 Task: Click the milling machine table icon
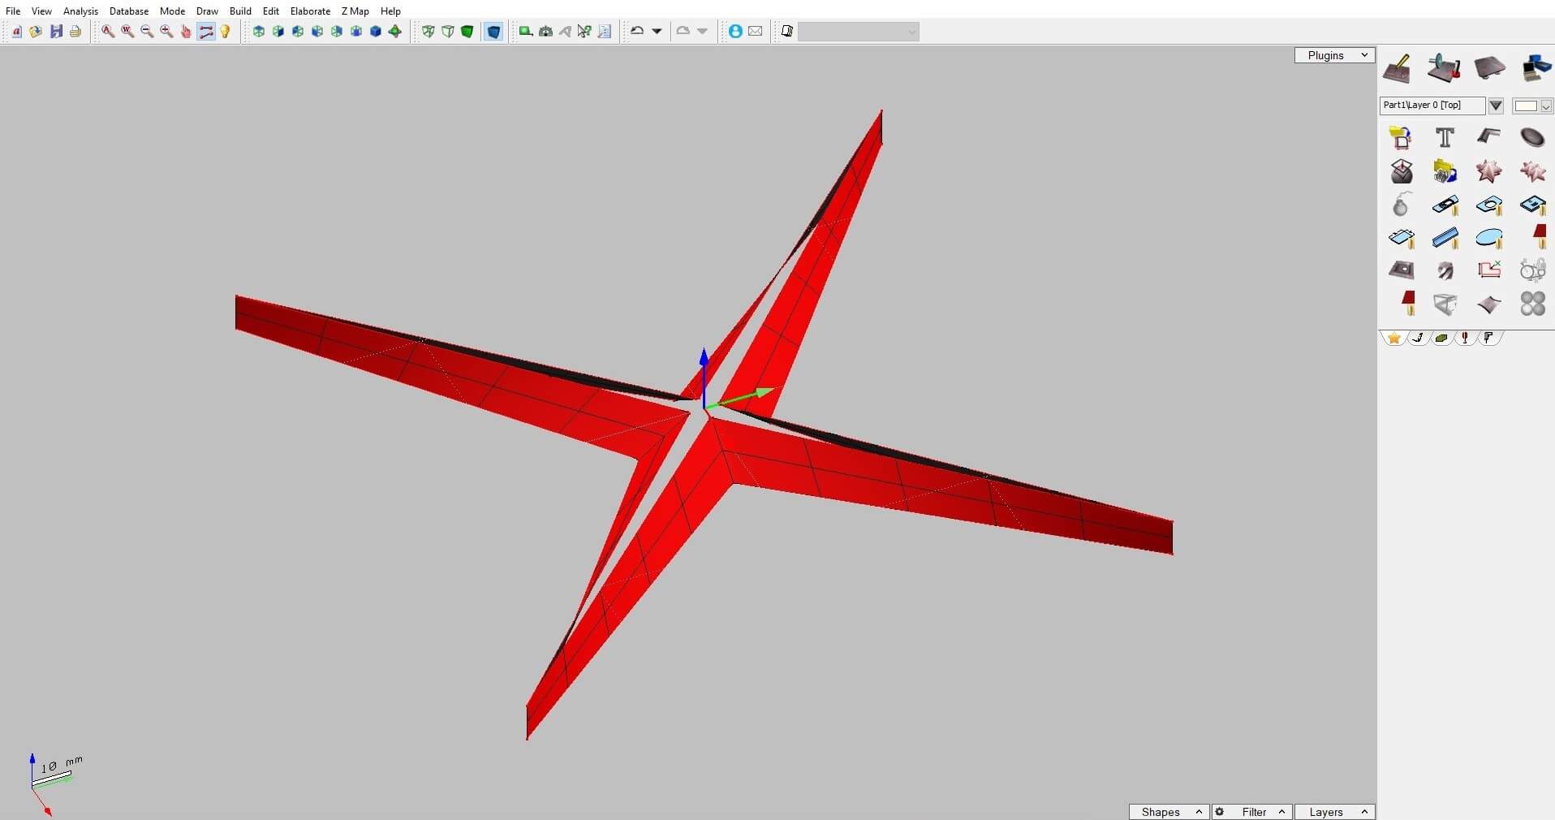click(1444, 68)
